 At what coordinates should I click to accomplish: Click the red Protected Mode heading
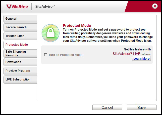77,26
